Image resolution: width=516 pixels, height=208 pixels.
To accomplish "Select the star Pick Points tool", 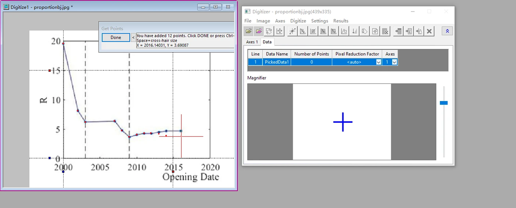I will (292, 31).
